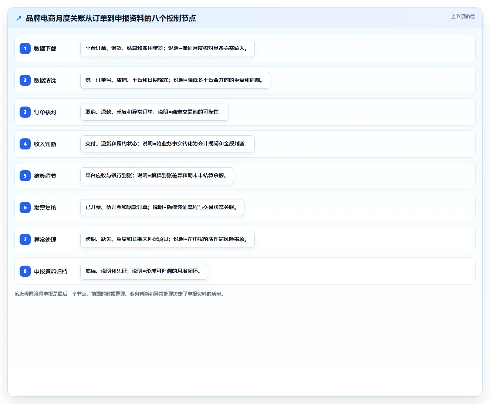The image size is (490, 404).
Task: Click description box starting 统一订单号、店铺、平台和日期格式
Action: (x=175, y=80)
